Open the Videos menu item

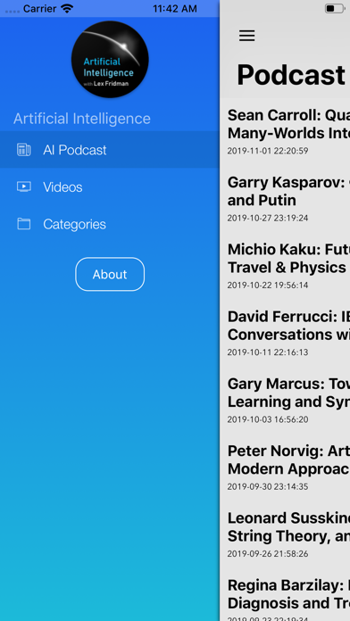(x=110, y=187)
